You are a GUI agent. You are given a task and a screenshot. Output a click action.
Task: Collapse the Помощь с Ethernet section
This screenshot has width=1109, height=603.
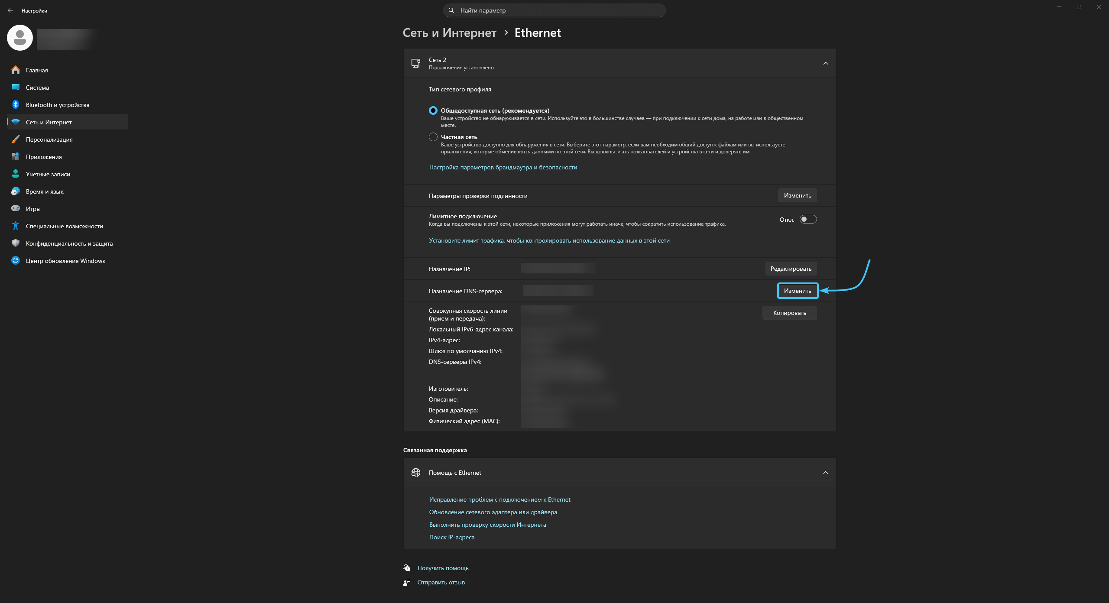point(825,473)
